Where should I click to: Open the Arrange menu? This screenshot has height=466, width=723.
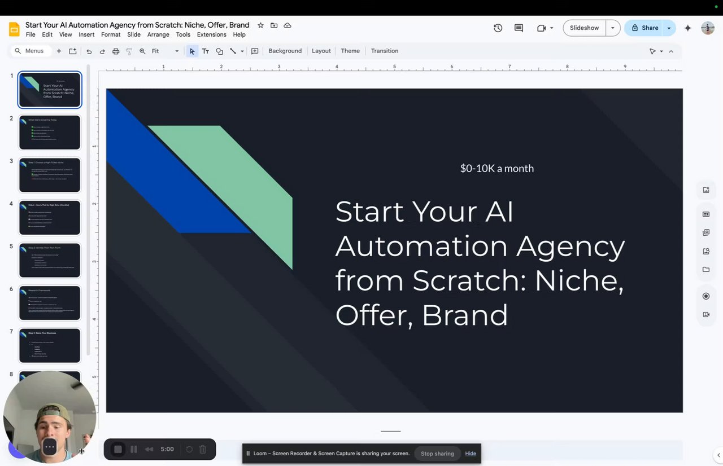(x=158, y=34)
